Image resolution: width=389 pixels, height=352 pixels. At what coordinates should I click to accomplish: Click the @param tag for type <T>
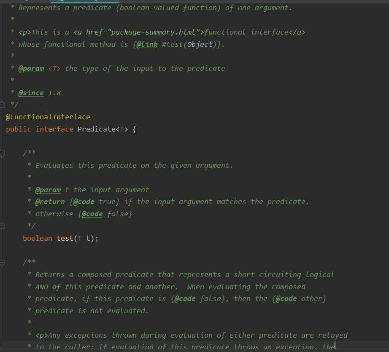[x=31, y=68]
